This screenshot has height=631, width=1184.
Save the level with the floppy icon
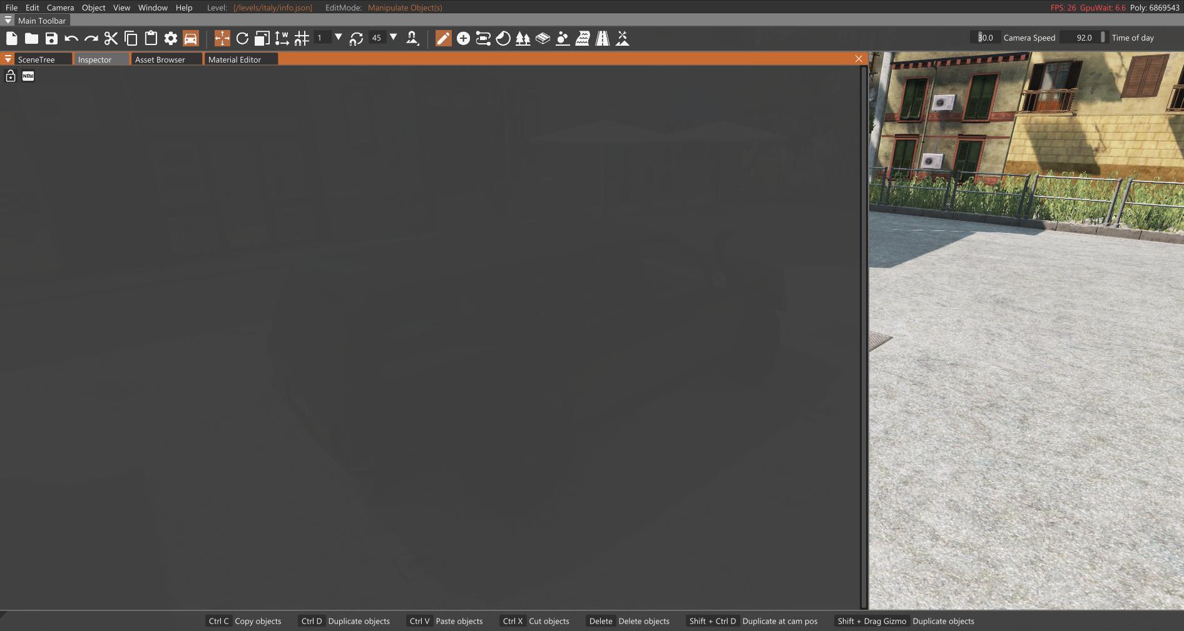click(51, 38)
